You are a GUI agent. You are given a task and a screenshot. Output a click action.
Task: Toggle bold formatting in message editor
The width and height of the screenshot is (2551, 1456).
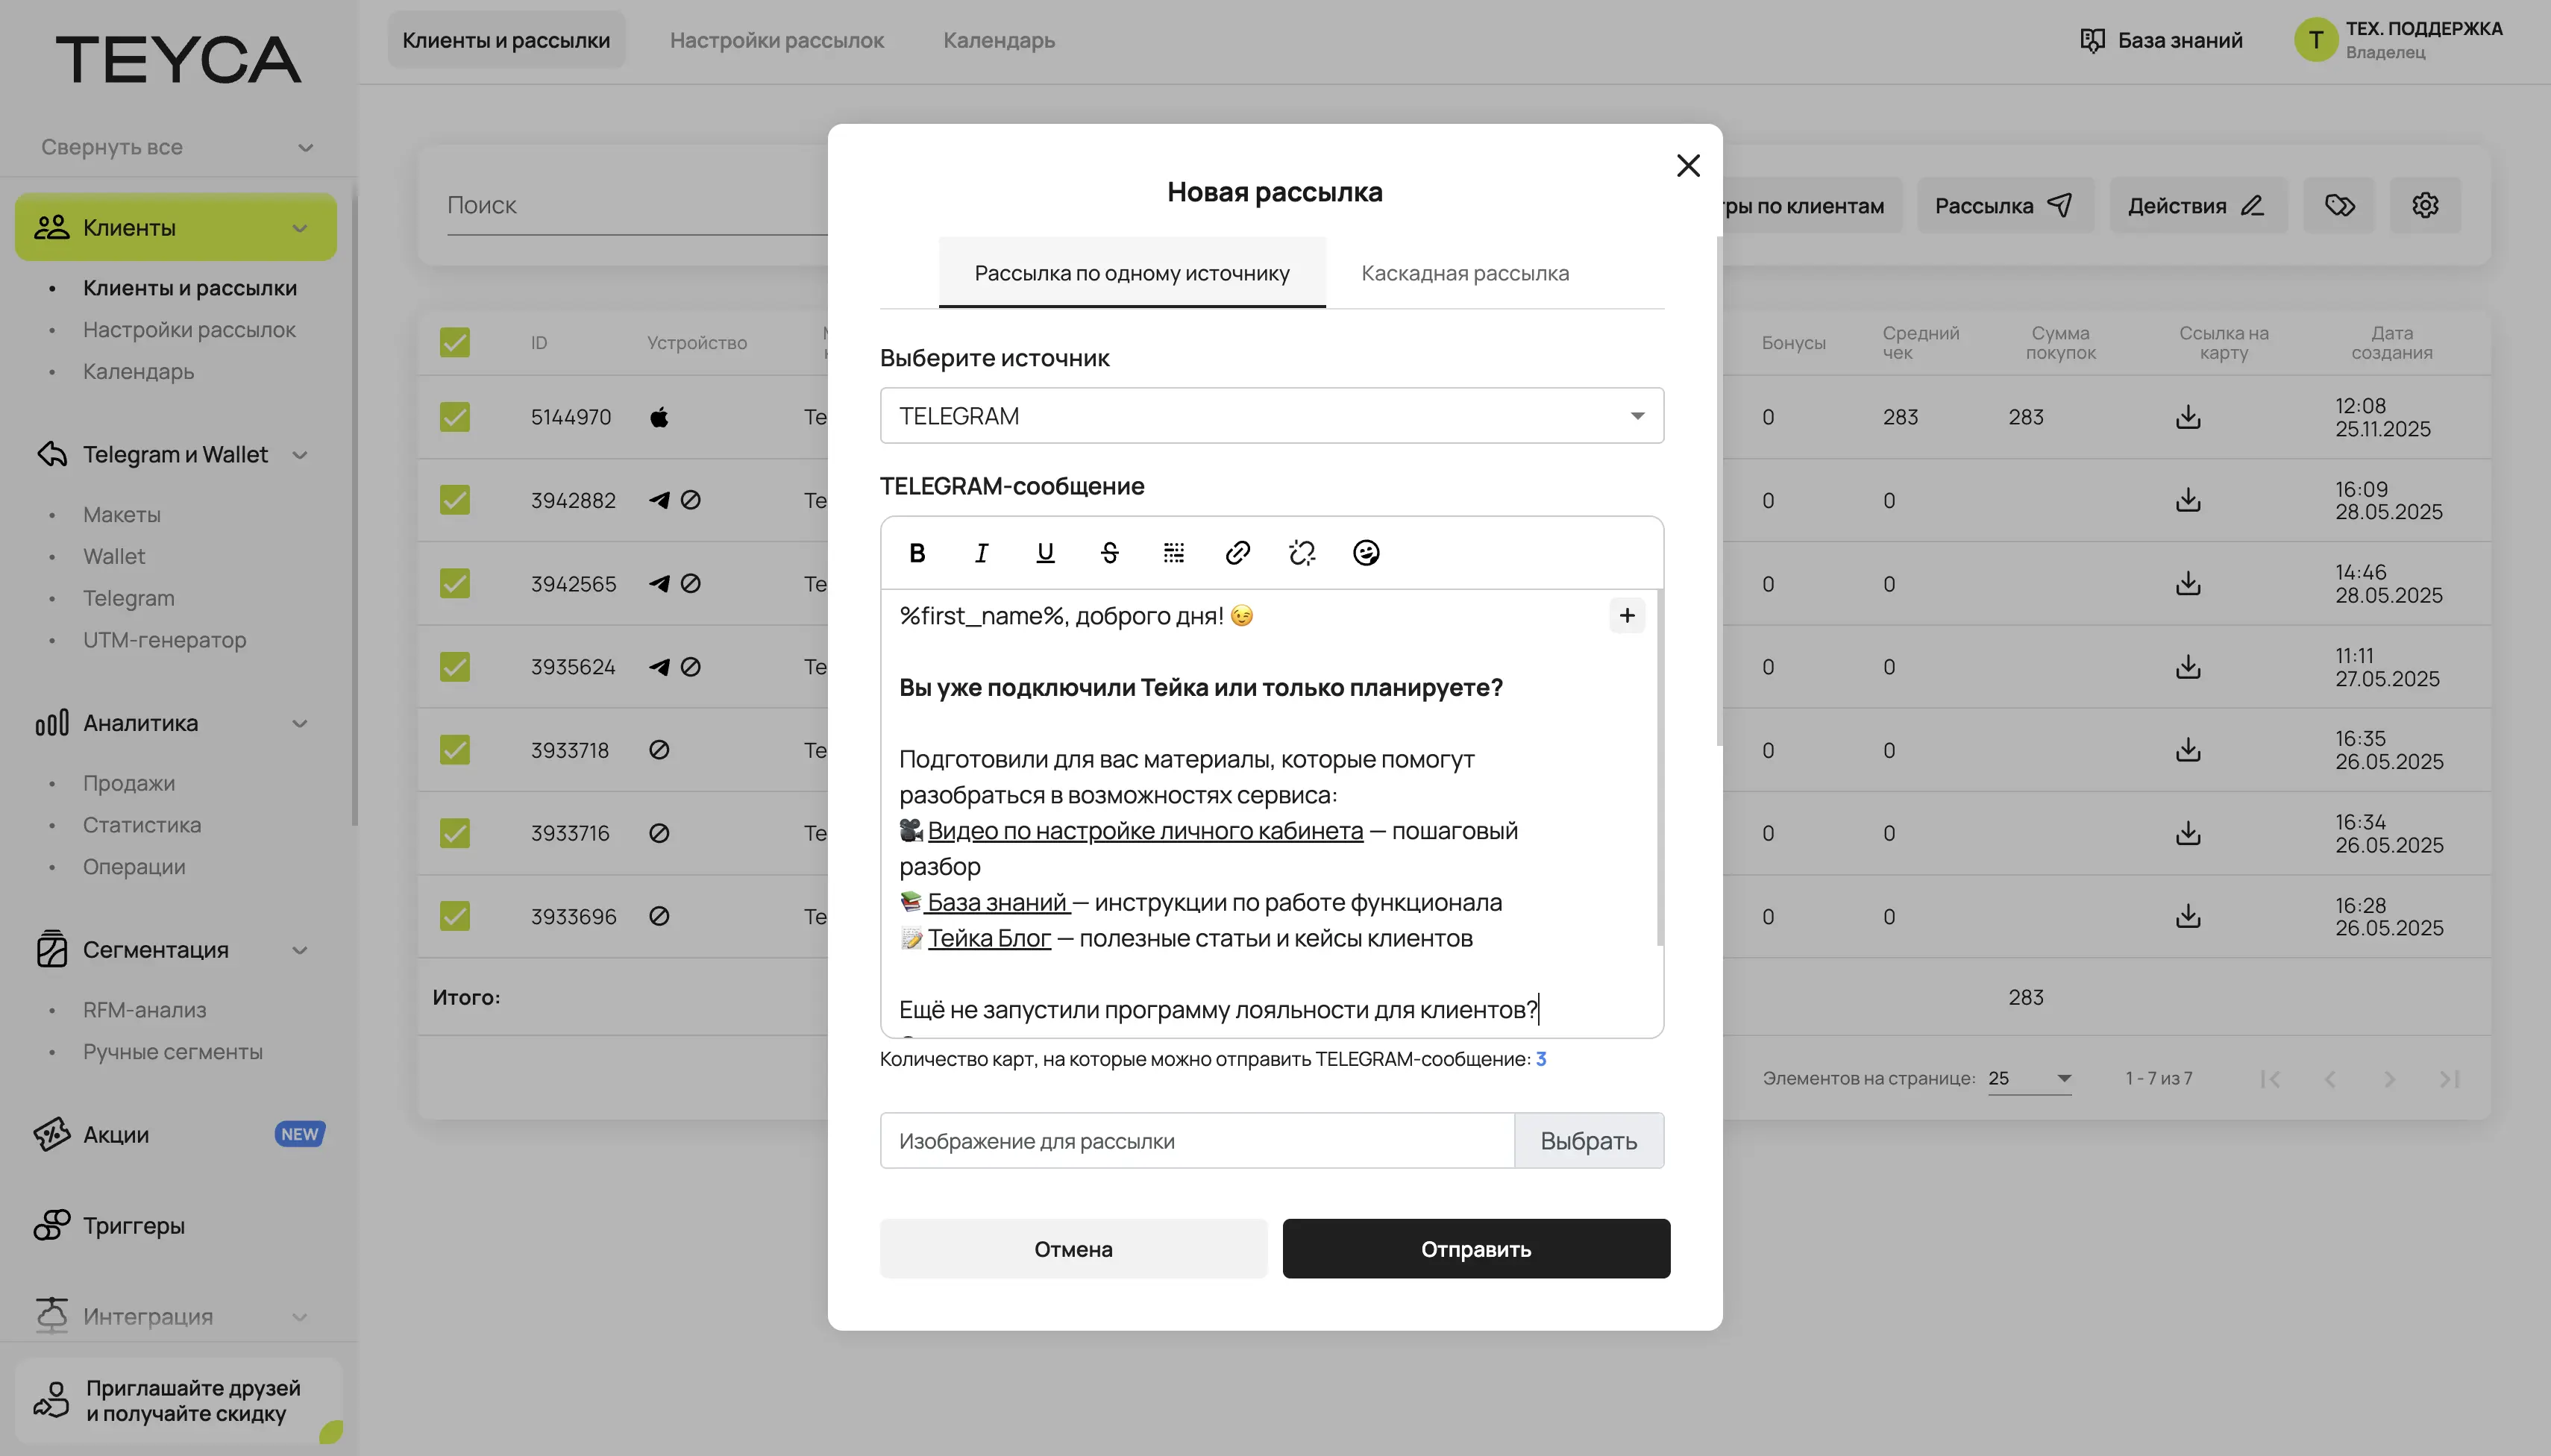point(917,553)
